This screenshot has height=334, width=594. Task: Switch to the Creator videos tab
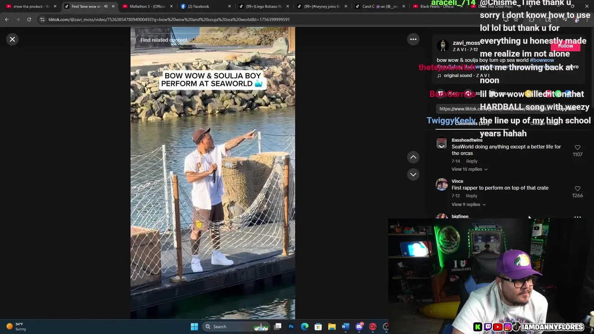pyautogui.click(x=545, y=123)
